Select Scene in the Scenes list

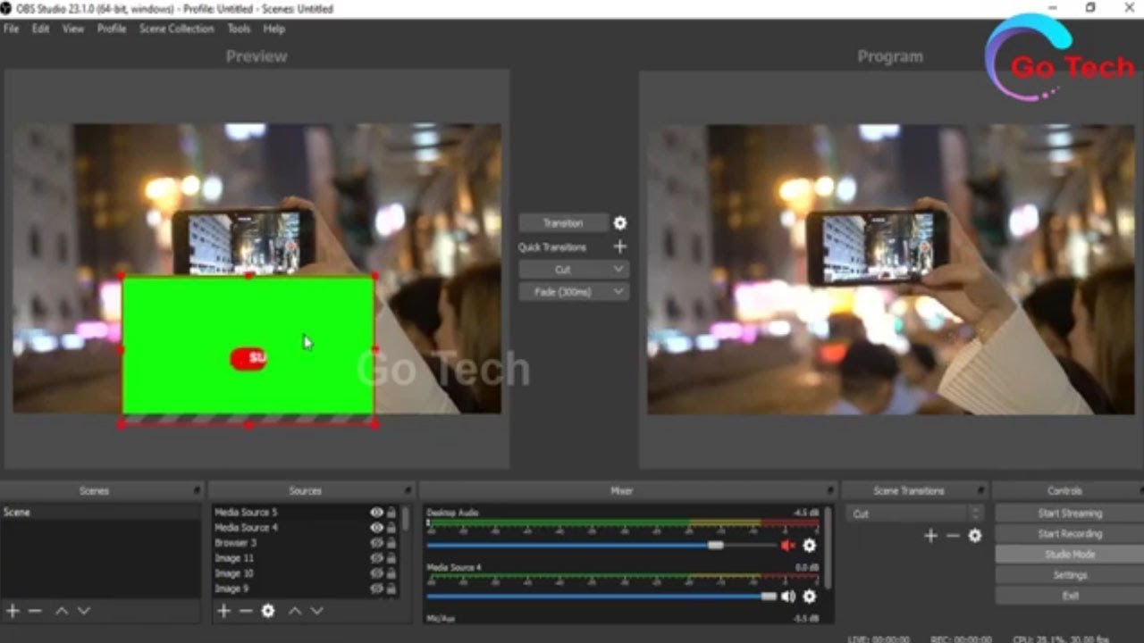(x=100, y=513)
